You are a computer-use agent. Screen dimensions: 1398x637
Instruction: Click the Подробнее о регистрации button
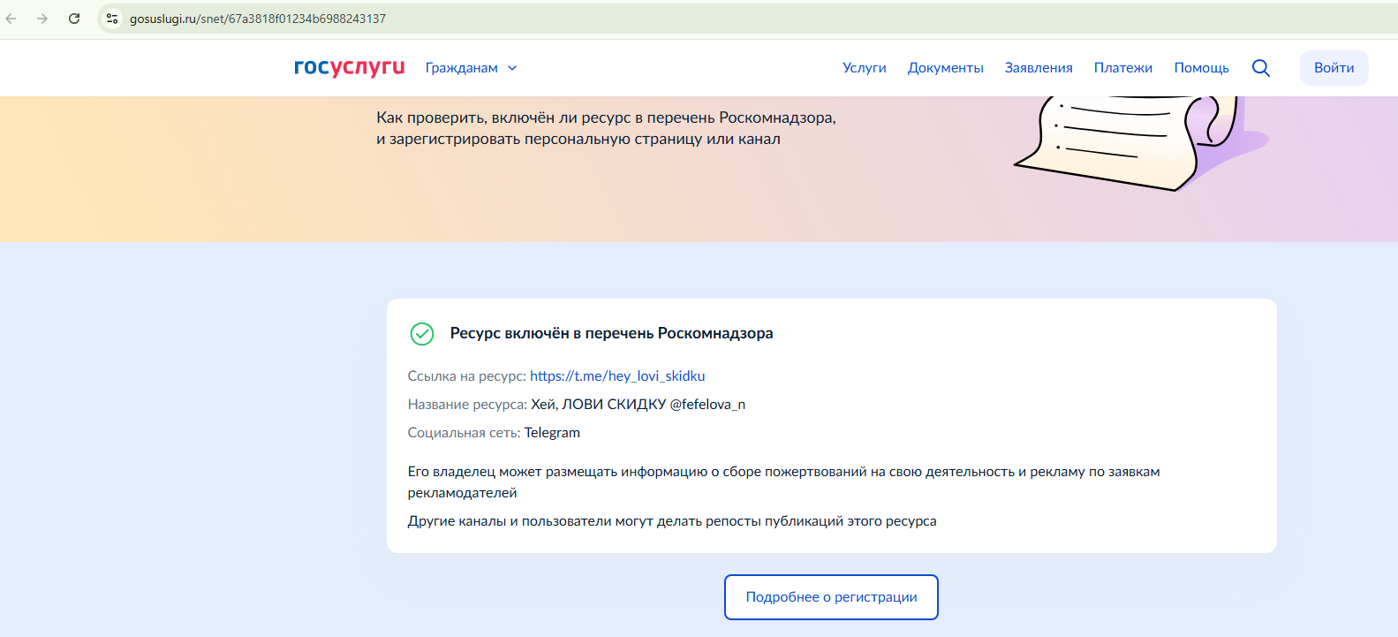click(x=831, y=597)
